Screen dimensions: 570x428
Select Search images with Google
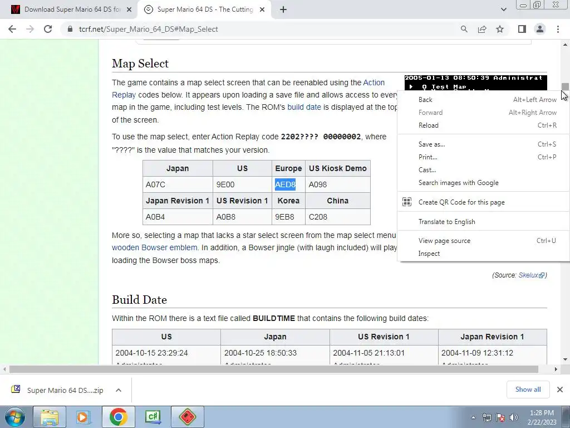pyautogui.click(x=484, y=183)
